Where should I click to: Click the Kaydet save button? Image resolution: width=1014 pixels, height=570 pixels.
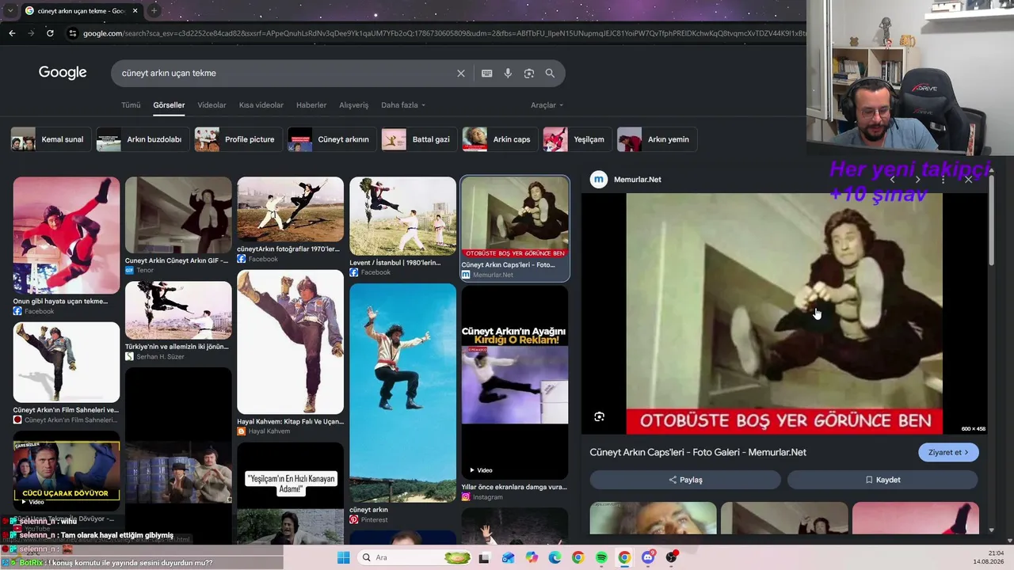click(x=882, y=480)
